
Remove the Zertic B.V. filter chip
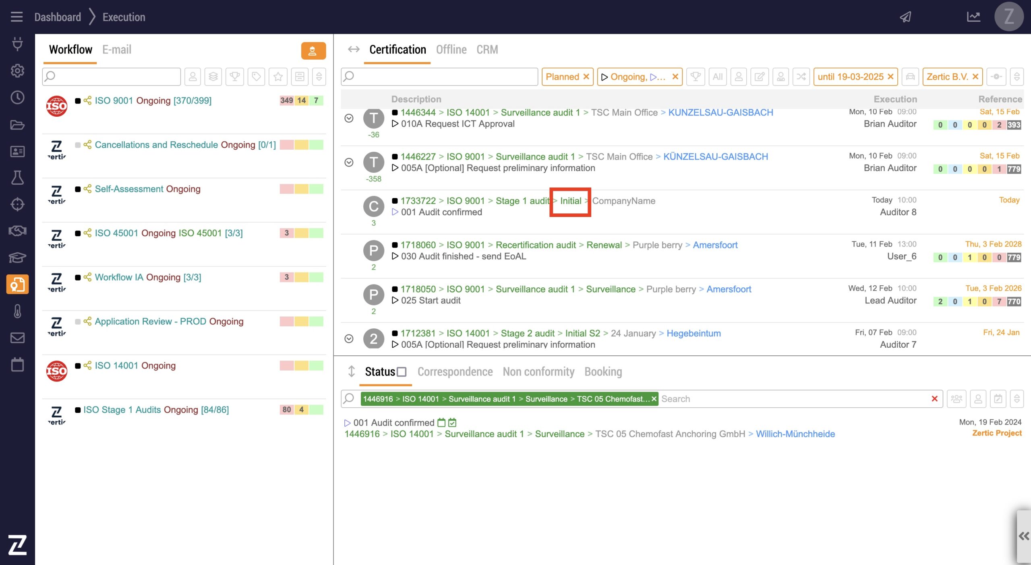(x=975, y=76)
